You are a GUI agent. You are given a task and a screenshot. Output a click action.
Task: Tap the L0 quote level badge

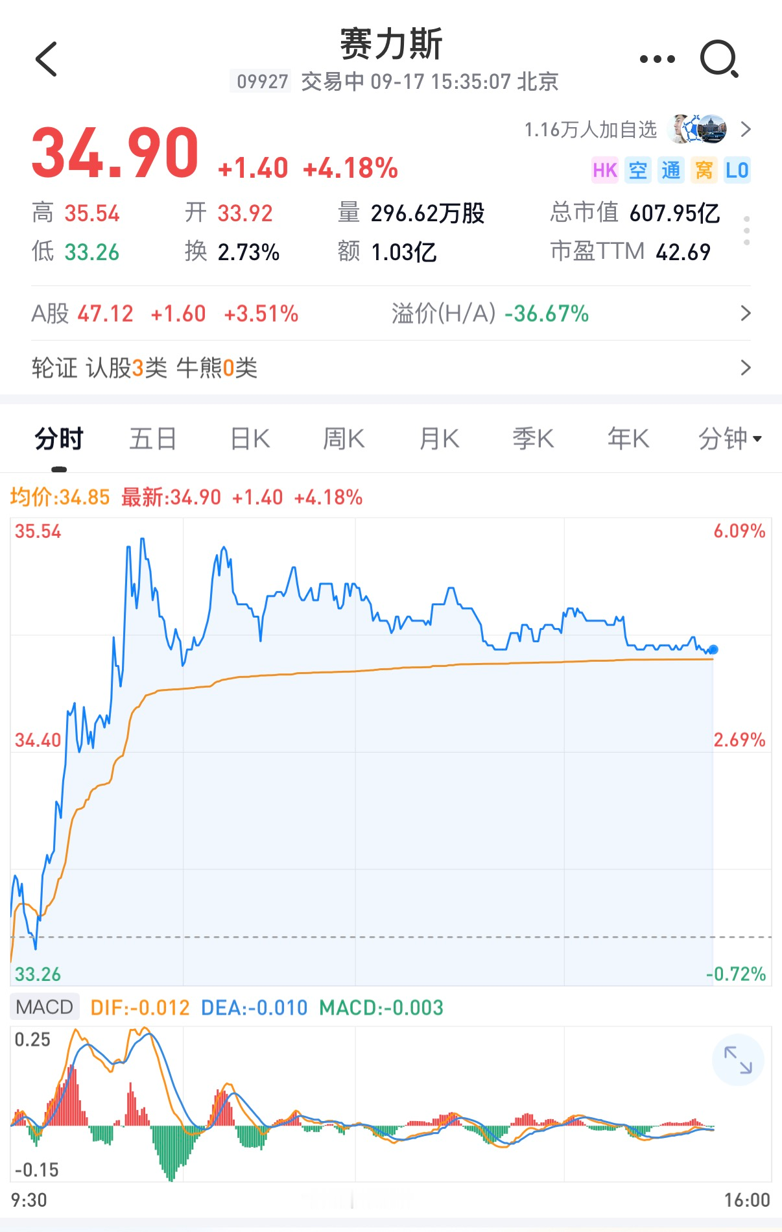tap(737, 170)
